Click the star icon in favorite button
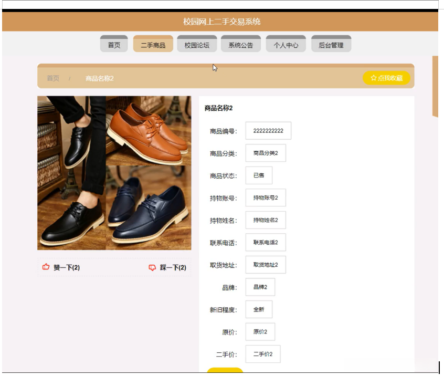This screenshot has height=375, width=444. pyautogui.click(x=374, y=78)
